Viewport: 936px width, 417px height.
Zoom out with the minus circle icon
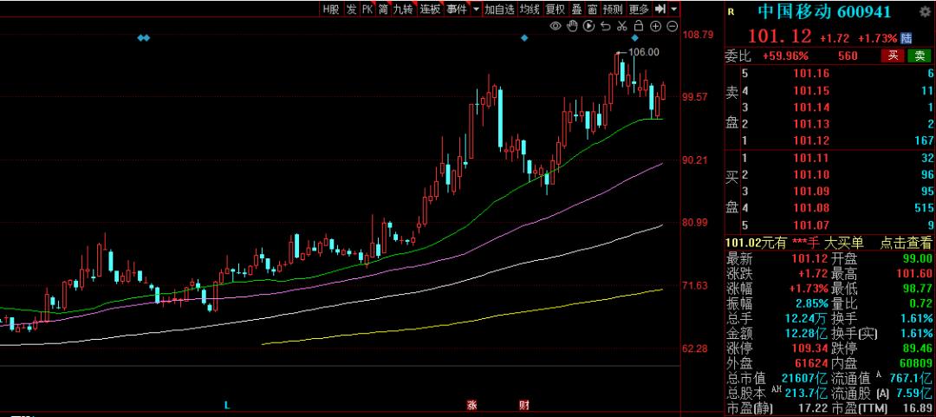[x=671, y=27]
